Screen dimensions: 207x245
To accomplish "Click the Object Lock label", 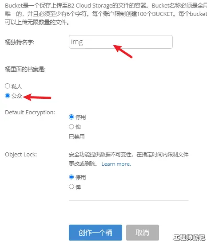I will (x=21, y=155).
